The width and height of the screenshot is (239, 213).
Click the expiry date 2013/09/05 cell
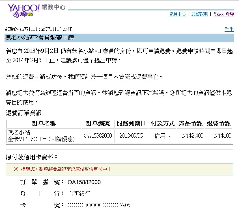131,136
